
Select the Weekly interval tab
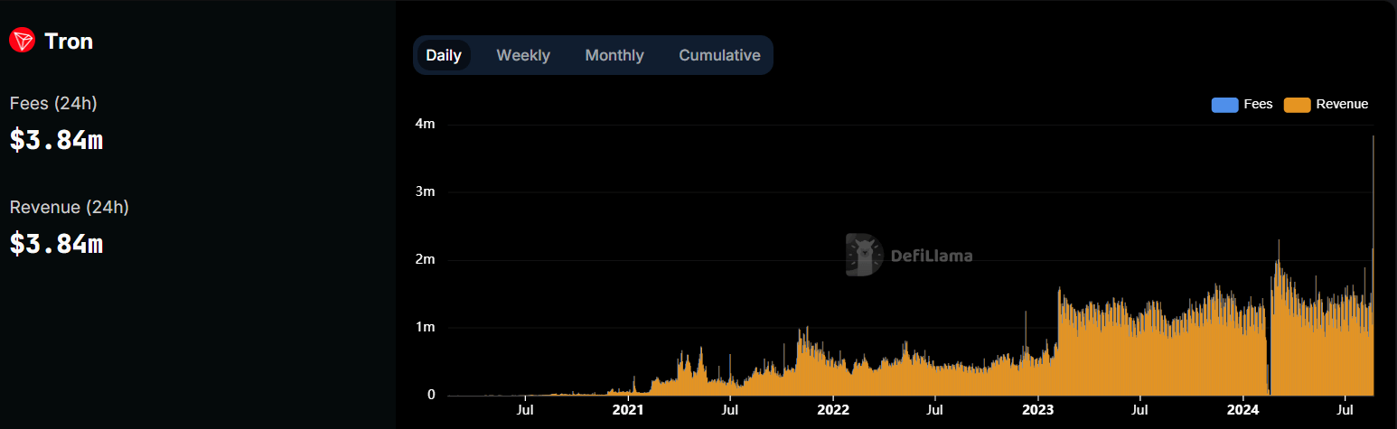tap(523, 55)
